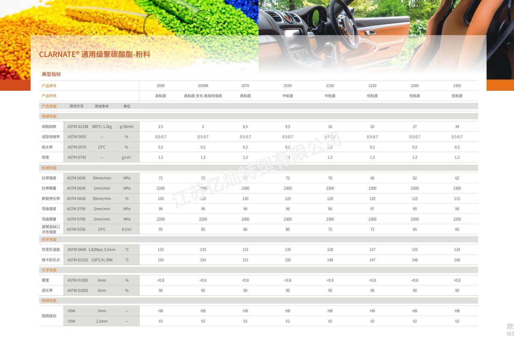Image resolution: width=514 pixels, height=338 pixels.
Task: Select the "热变形温度" row label
Action: click(51, 250)
